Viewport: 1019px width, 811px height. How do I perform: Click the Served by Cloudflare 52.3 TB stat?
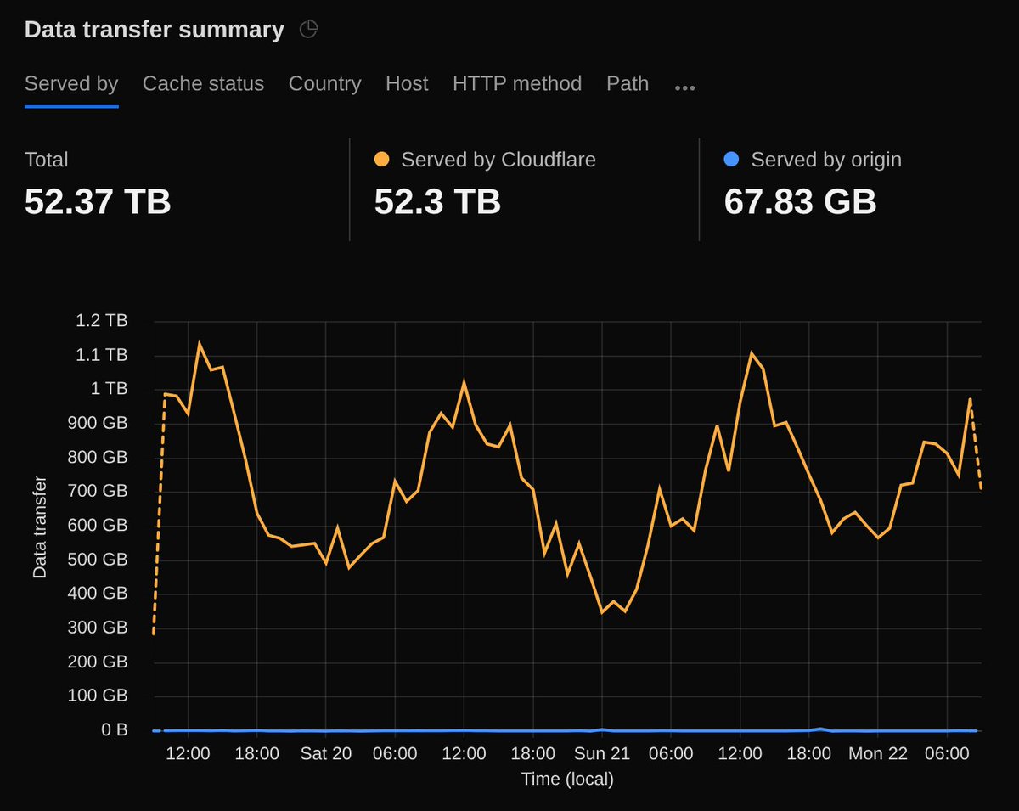click(438, 202)
